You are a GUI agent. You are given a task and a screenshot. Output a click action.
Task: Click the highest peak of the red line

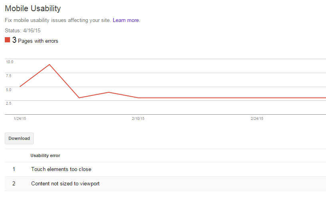coord(49,64)
